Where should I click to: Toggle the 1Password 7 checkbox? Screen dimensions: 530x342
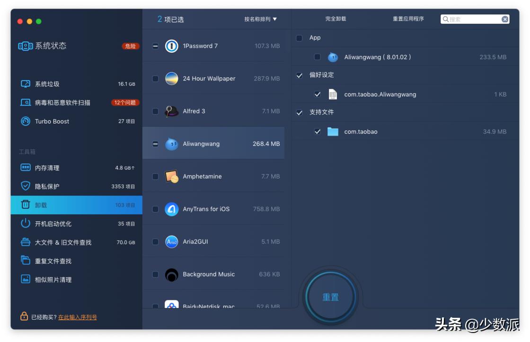click(x=155, y=46)
